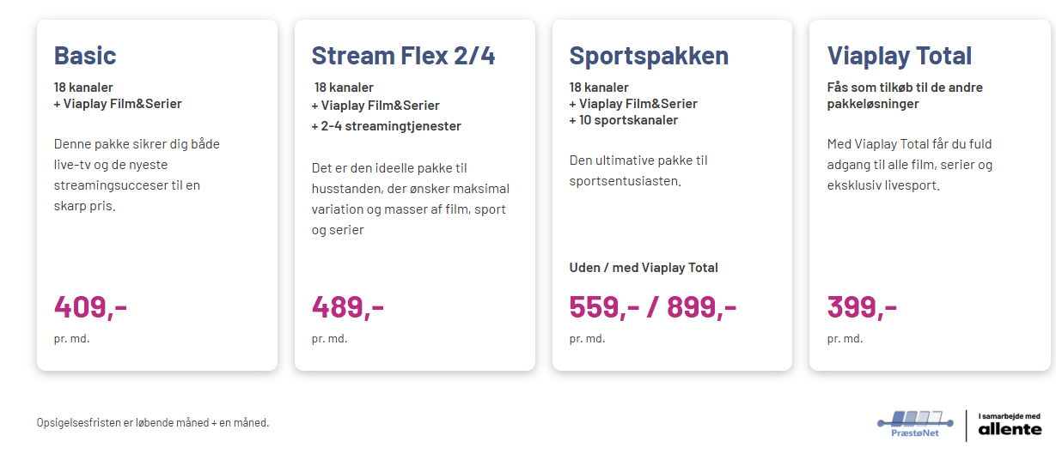Viewport: 1056px width, 454px height.
Task: Click the Basic package description text
Action: click(137, 175)
